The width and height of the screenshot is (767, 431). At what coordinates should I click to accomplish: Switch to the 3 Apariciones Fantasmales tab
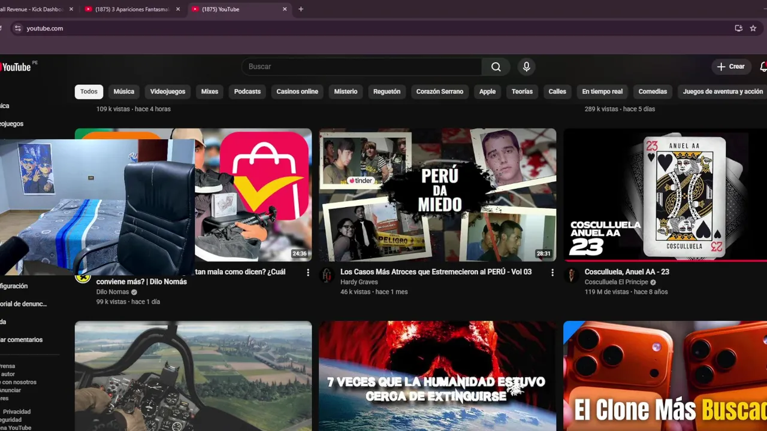(x=132, y=9)
